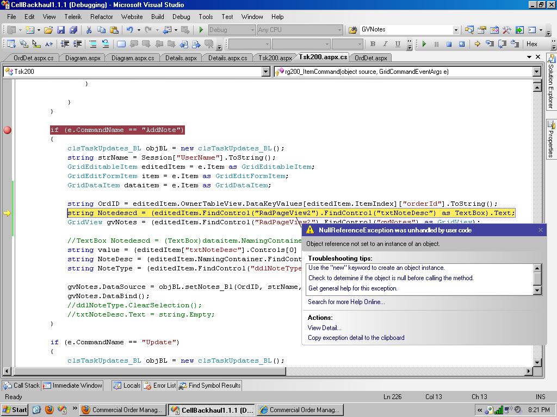The height and width of the screenshot is (417, 557).
Task: Click the Open File folder icon
Action: click(x=48, y=30)
